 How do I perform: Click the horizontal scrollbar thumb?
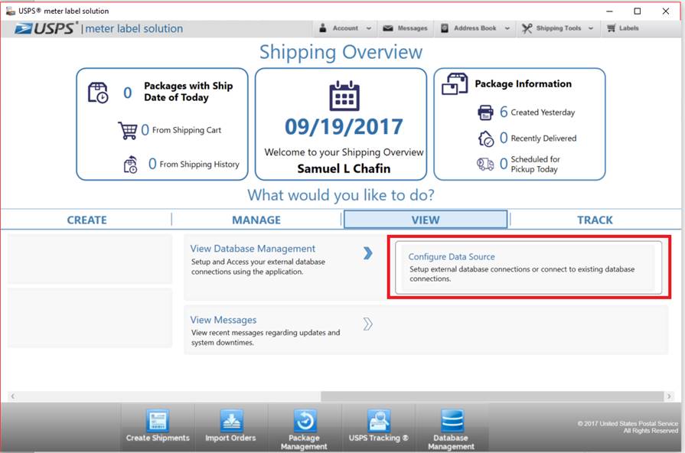(x=492, y=396)
